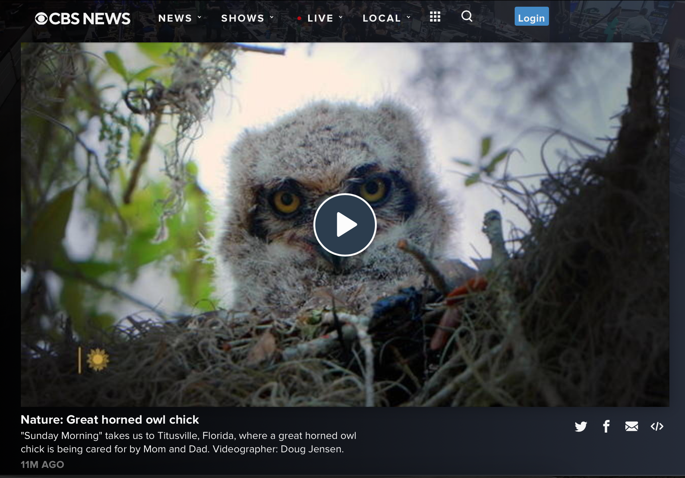
Task: Share video on Twitter
Action: coord(581,426)
